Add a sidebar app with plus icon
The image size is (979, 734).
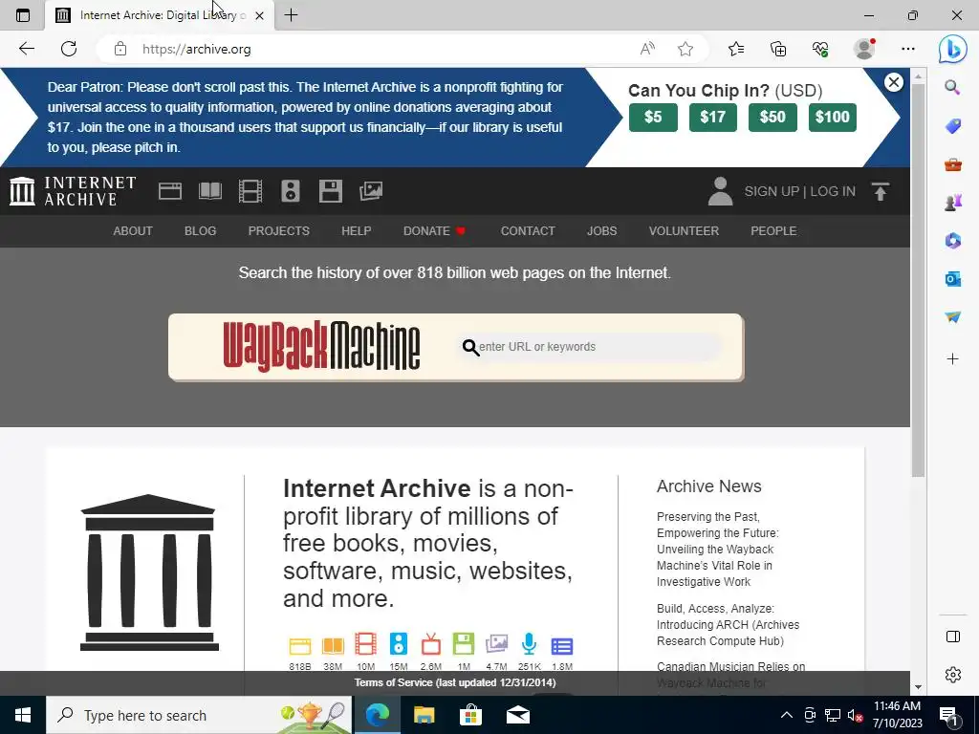click(x=953, y=359)
